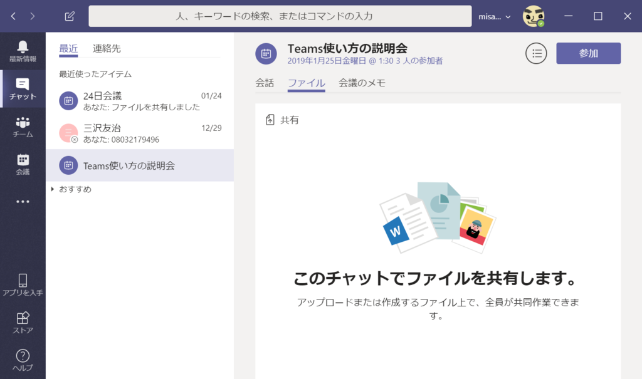
Task: Expand the おすすめ section
Action: pos(75,188)
